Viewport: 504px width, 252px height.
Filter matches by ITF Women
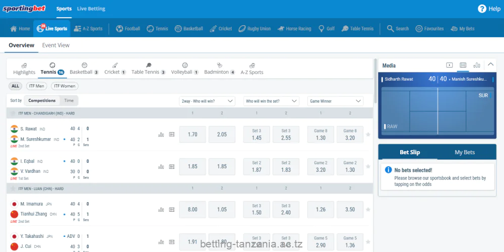[65, 86]
